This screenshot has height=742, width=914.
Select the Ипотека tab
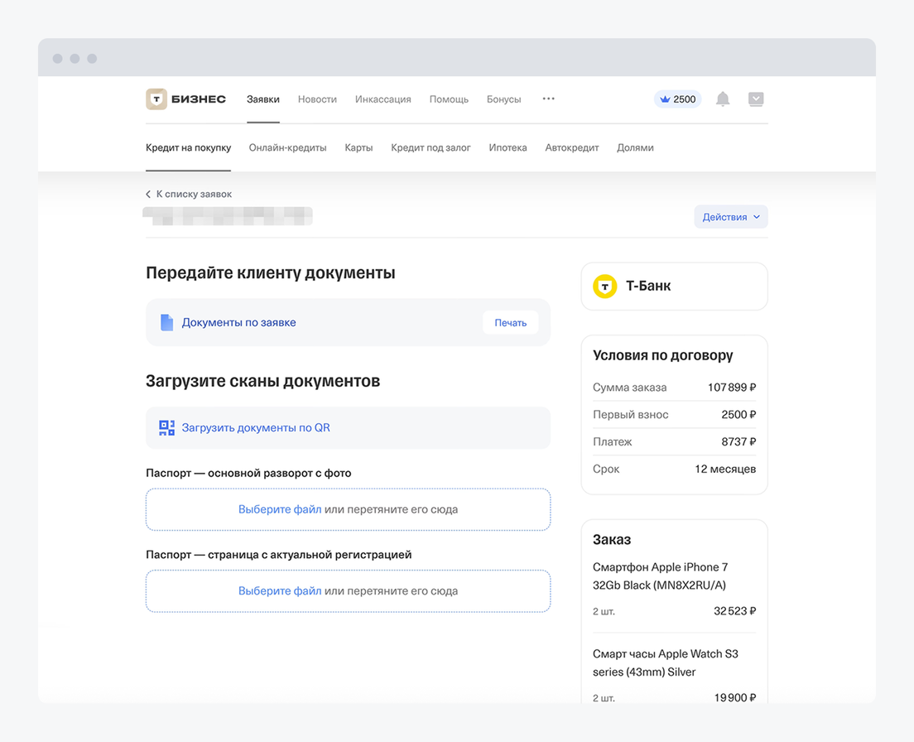pyautogui.click(x=508, y=148)
